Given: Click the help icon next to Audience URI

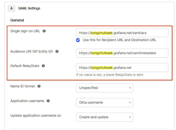Looking at the screenshot, I should point(57,52).
